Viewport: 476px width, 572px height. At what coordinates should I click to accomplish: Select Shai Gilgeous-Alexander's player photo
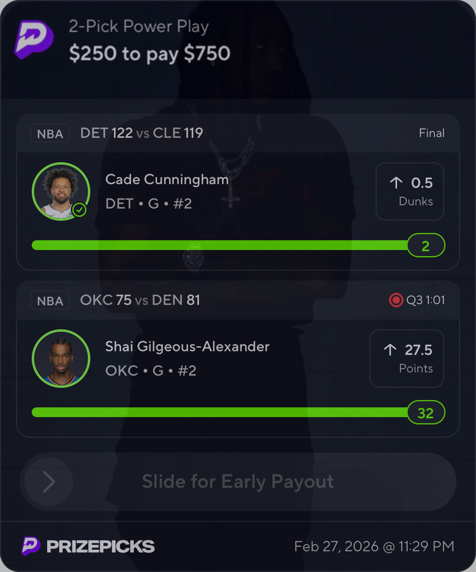click(x=61, y=359)
